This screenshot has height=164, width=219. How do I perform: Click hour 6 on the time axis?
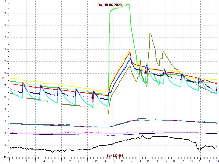coord(61,161)
